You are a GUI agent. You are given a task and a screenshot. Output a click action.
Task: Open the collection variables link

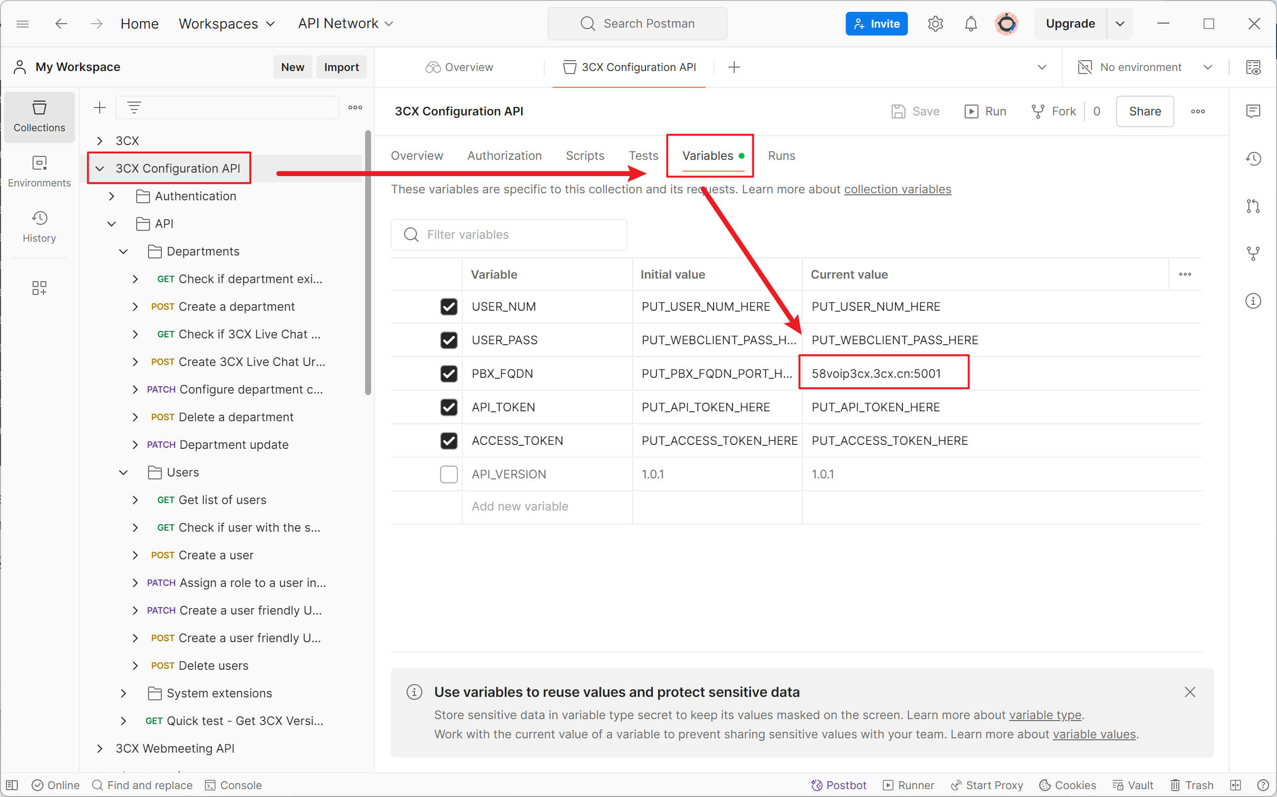(x=898, y=189)
